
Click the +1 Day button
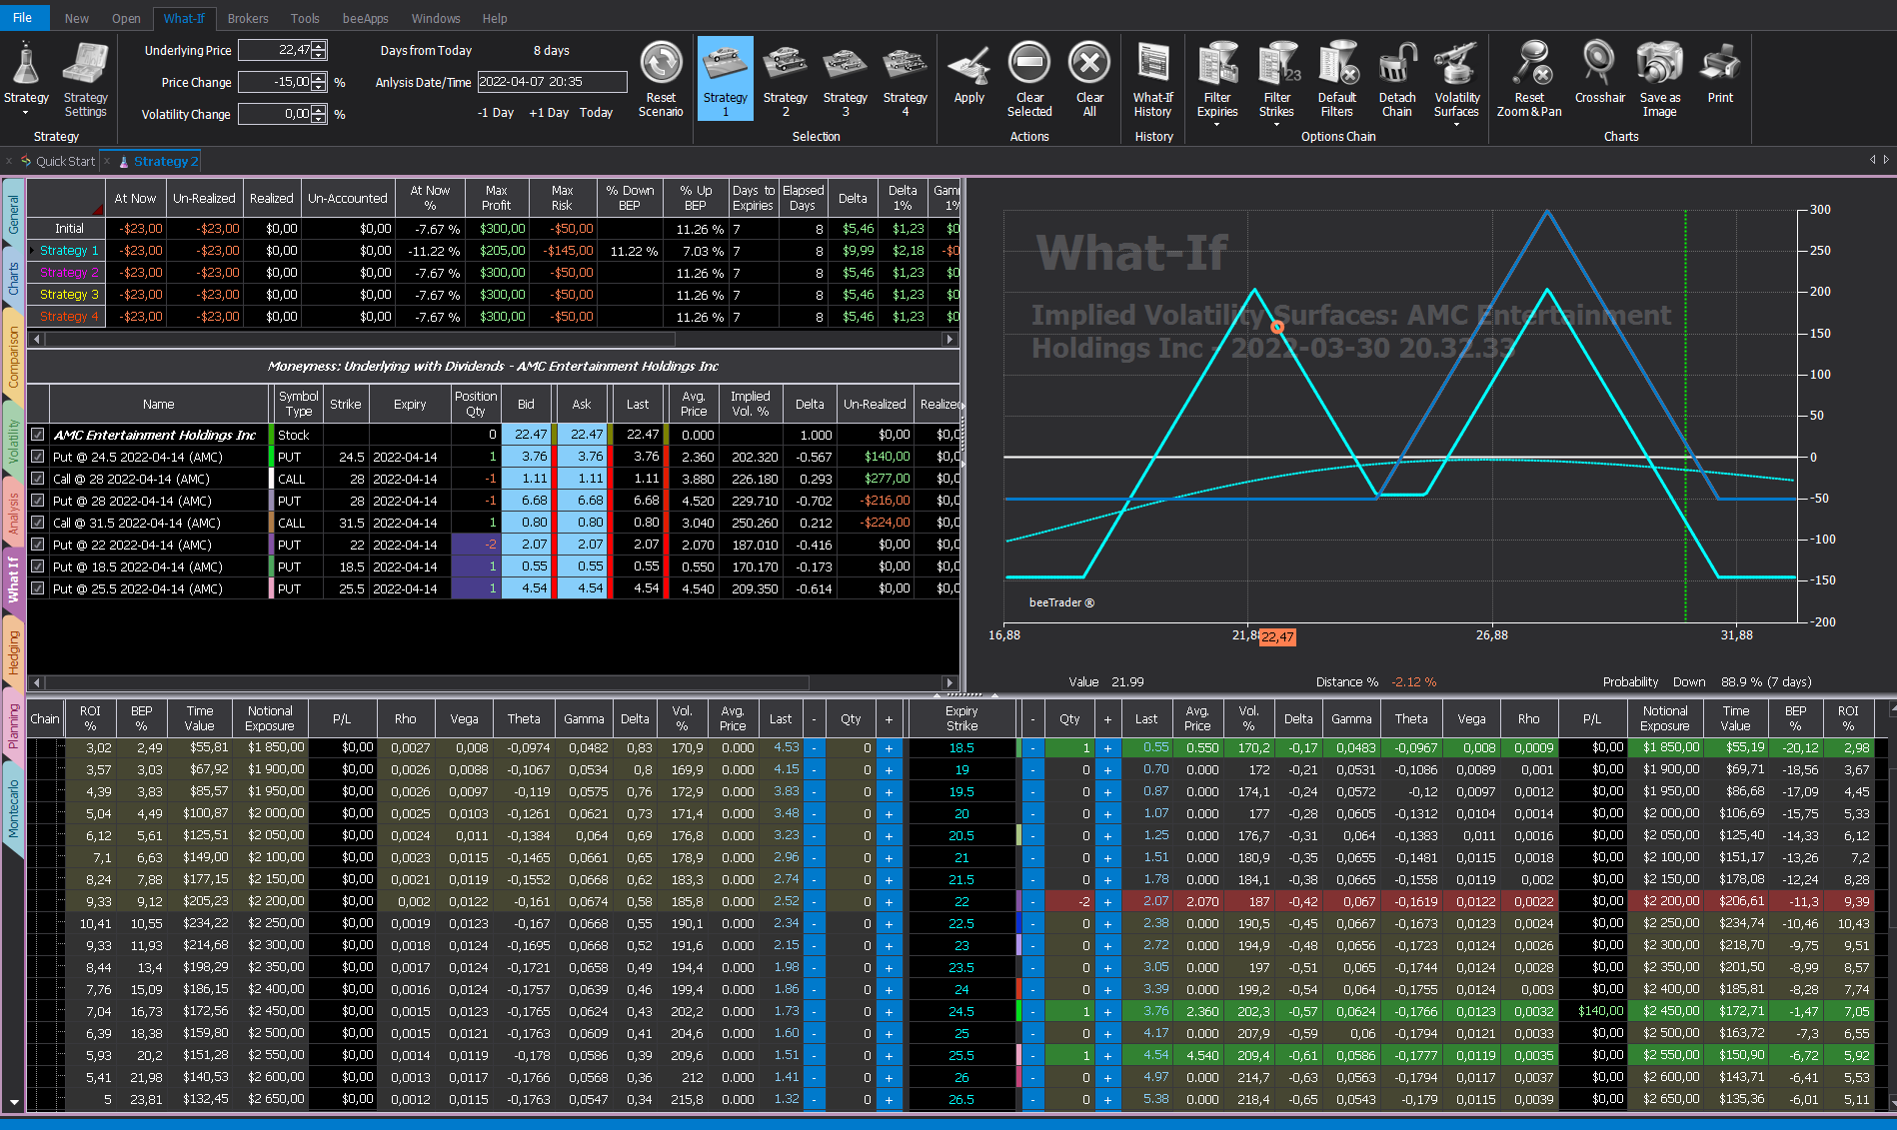coord(549,113)
